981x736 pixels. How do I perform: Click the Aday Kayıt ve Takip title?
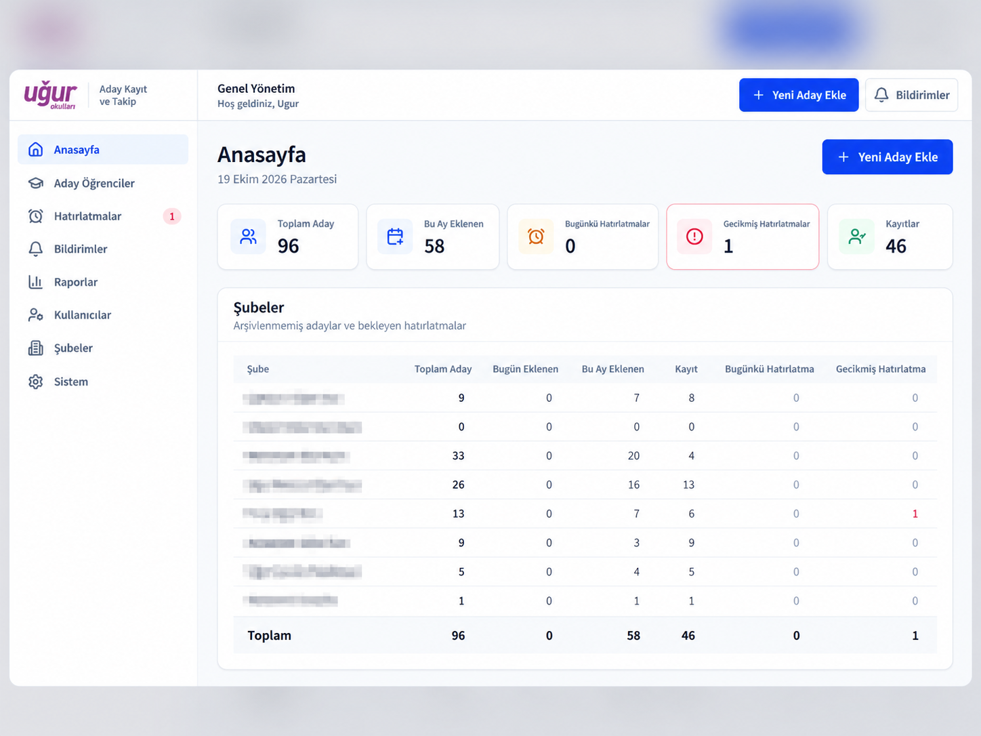pos(123,96)
